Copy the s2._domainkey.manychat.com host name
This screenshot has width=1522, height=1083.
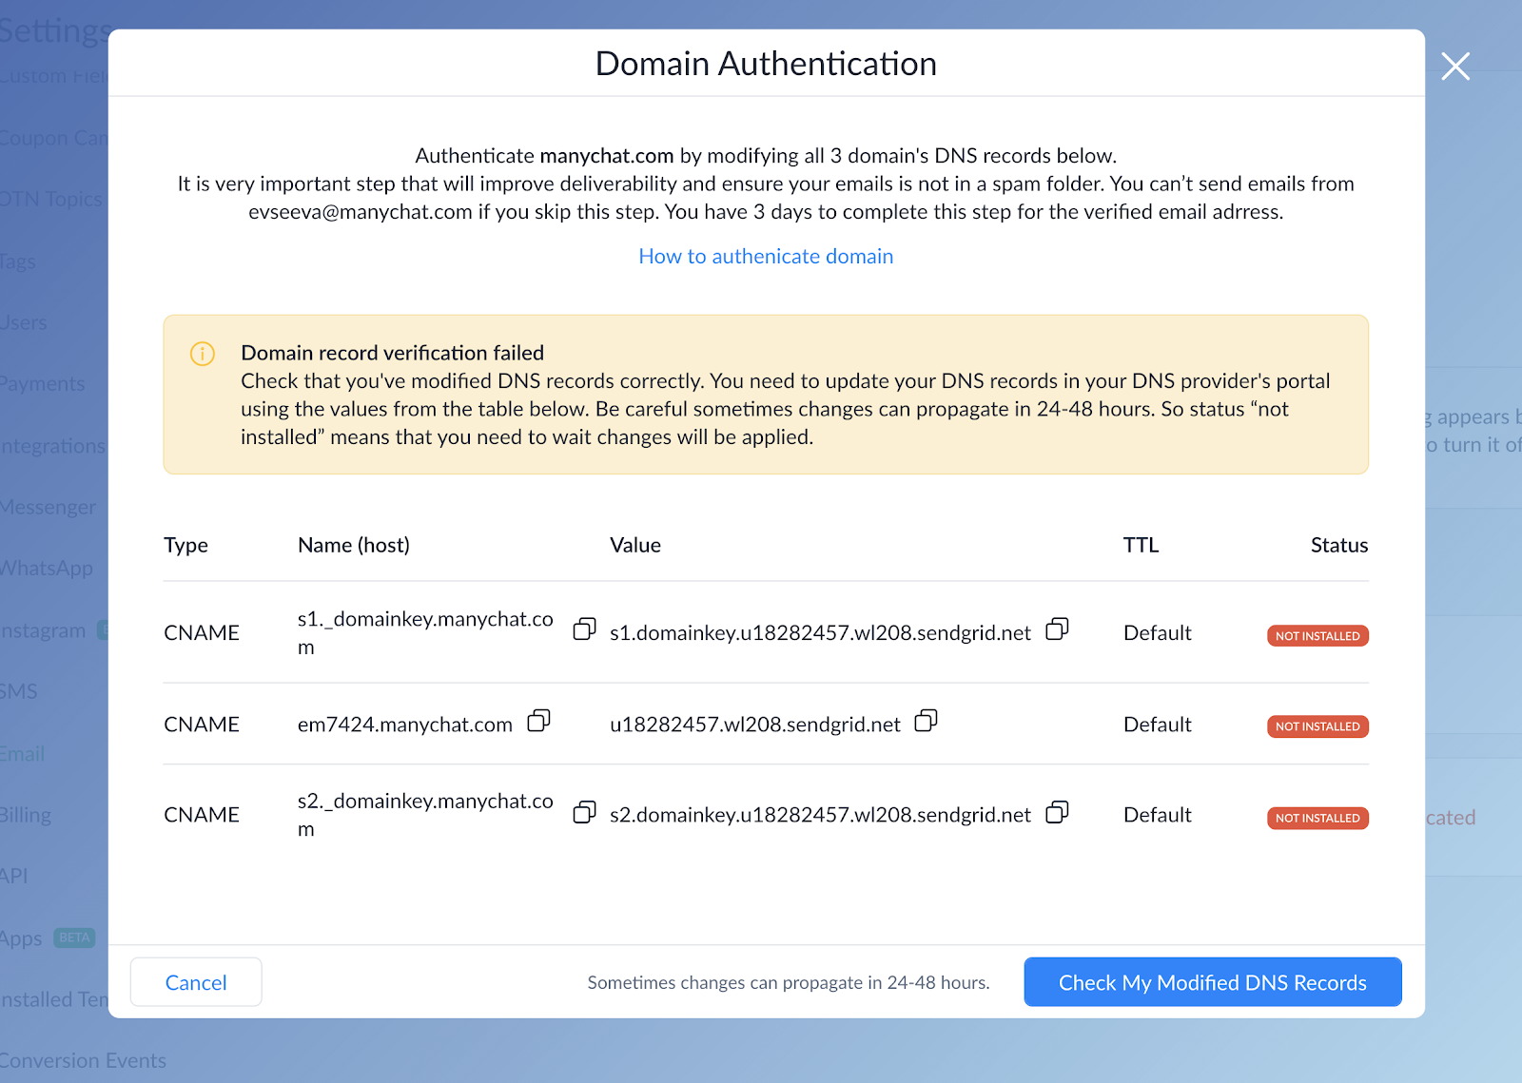584,812
